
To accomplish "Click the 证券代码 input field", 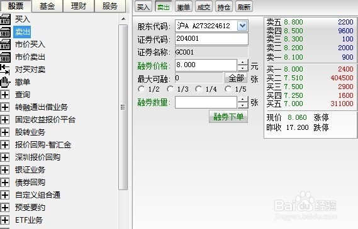I will (211, 39).
